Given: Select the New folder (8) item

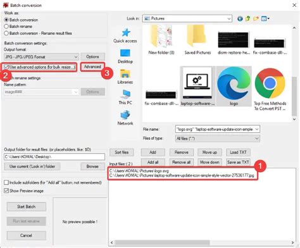Looking at the screenshot, I should coord(161,40).
